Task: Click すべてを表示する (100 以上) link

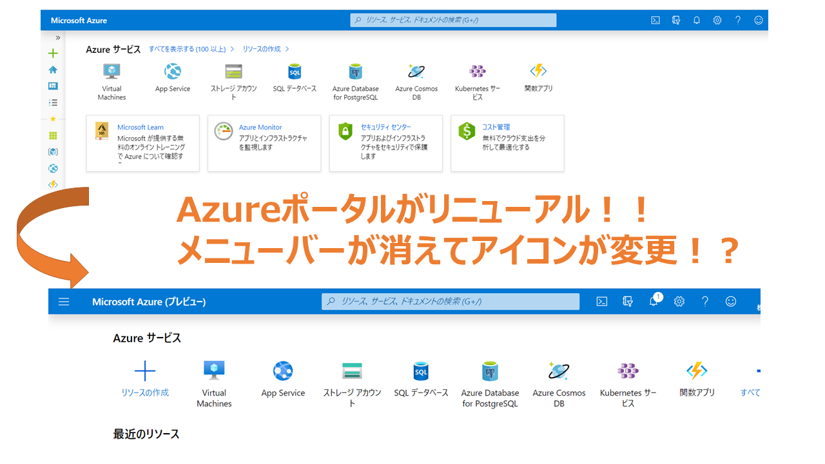Action: (x=187, y=48)
